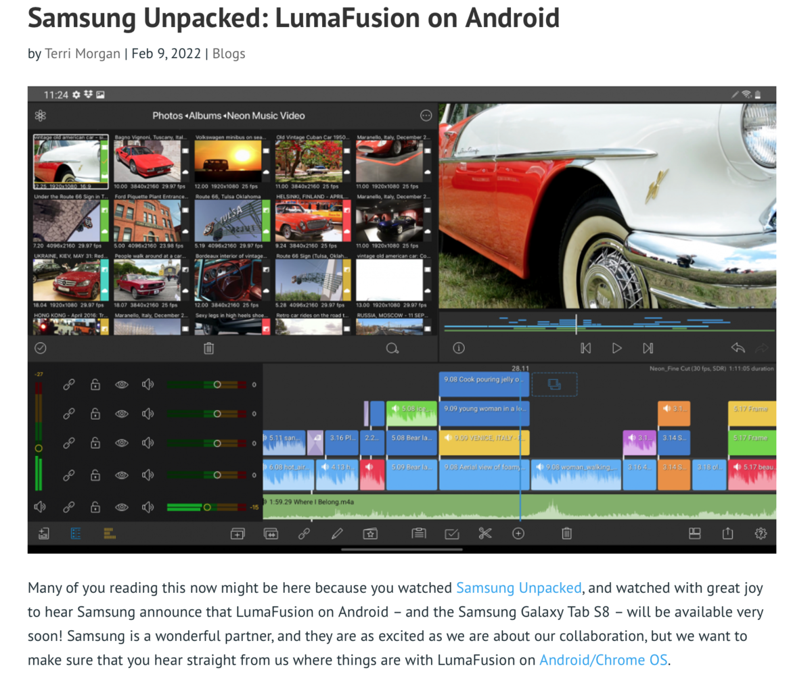Click the redo arrow icon
The width and height of the screenshot is (812, 674).
762,348
